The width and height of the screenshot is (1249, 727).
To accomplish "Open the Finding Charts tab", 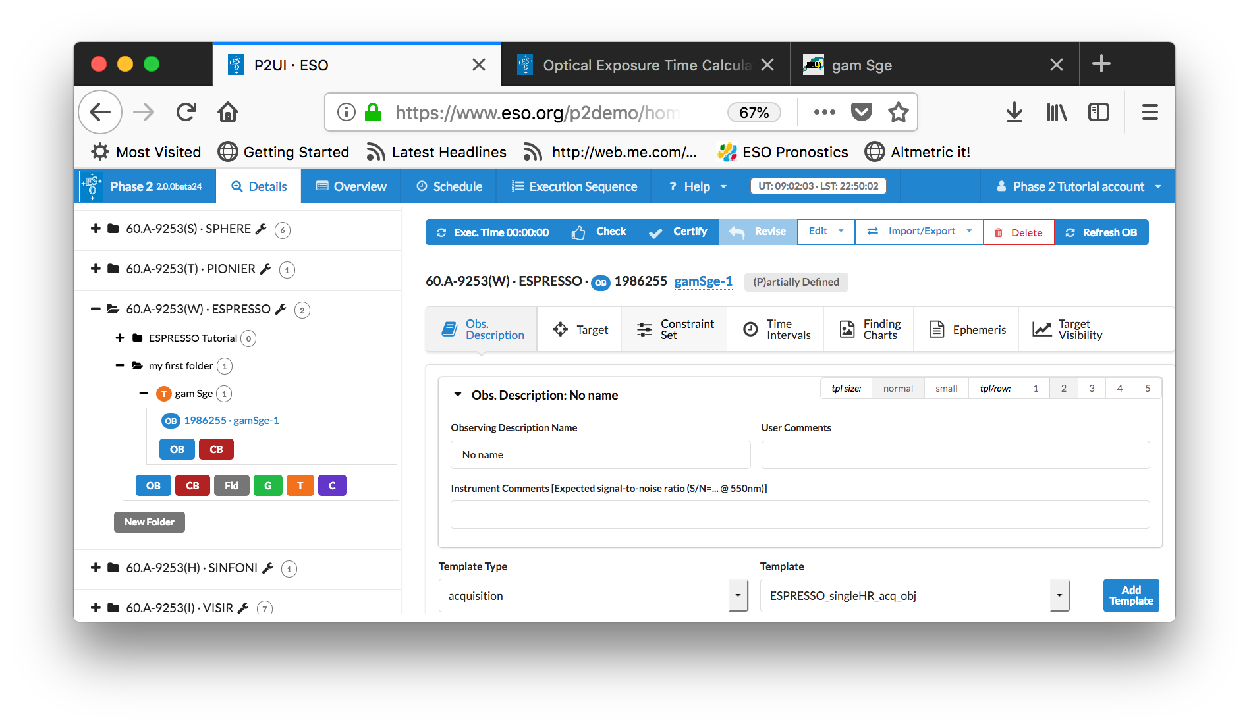I will pyautogui.click(x=870, y=329).
